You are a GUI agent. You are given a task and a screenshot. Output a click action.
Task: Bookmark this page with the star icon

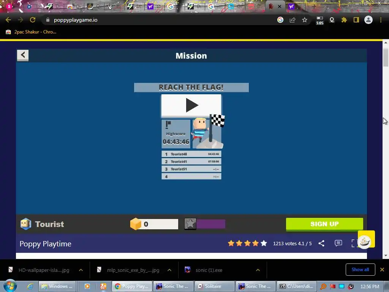[x=305, y=20]
